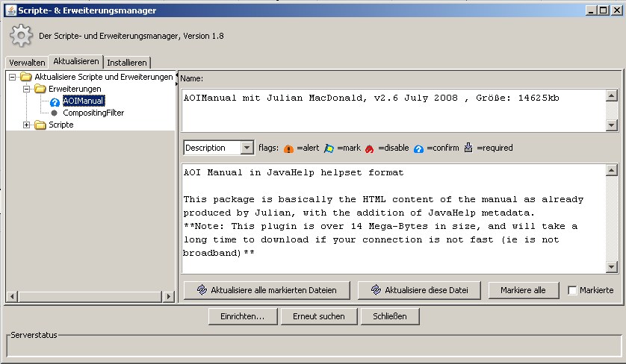The image size is (626, 364).
Task: Click the tree panel's right scroll arrow
Action: (169, 296)
